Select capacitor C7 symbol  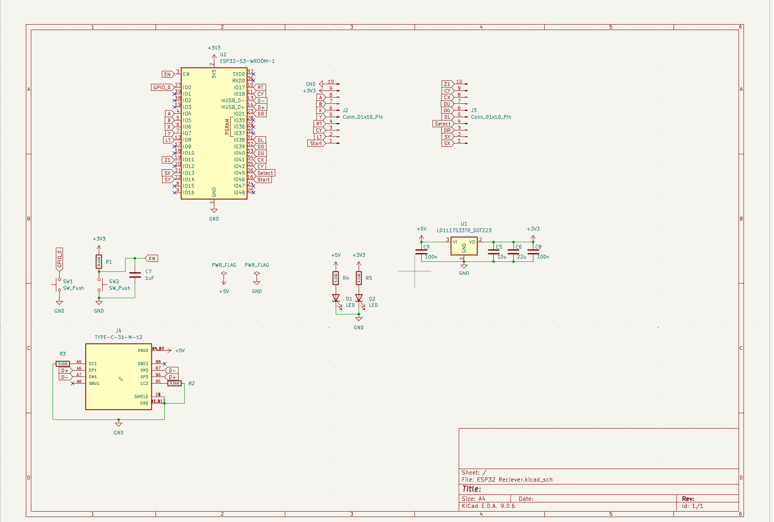(135, 275)
